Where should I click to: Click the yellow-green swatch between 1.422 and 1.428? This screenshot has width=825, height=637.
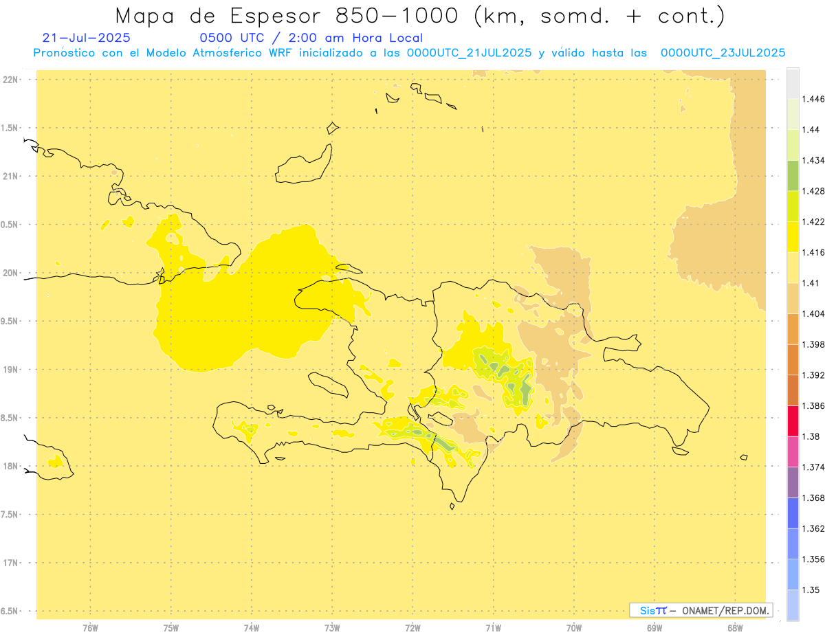click(793, 206)
